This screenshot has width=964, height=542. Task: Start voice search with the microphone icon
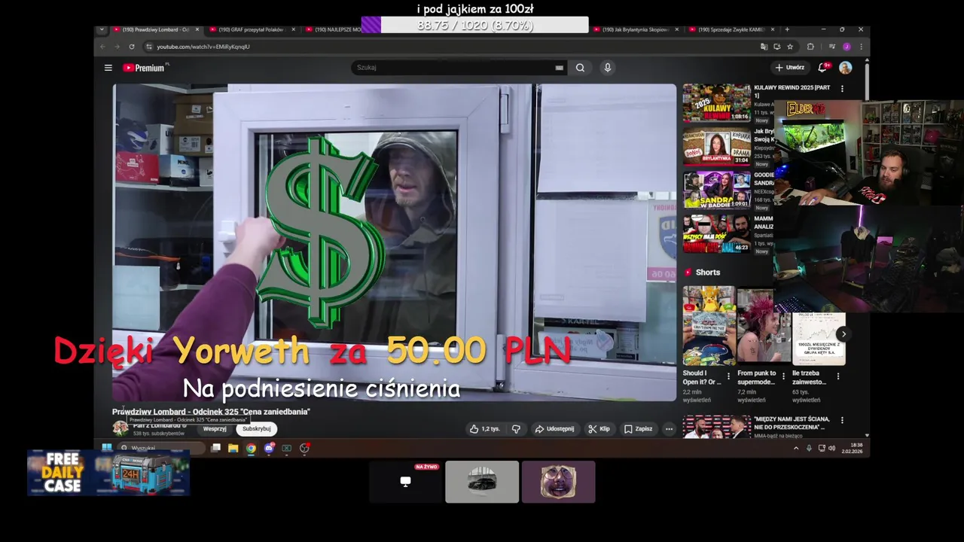608,68
